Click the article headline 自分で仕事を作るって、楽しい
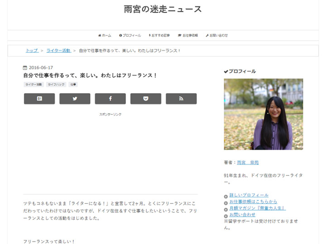326x244 pixels. pos(90,75)
